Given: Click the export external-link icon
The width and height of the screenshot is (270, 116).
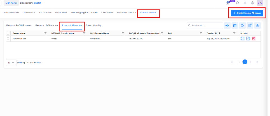Looking at the screenshot, I should pos(250,26).
